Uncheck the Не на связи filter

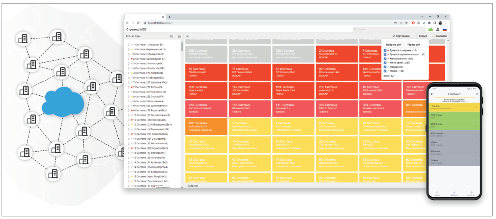(385, 63)
